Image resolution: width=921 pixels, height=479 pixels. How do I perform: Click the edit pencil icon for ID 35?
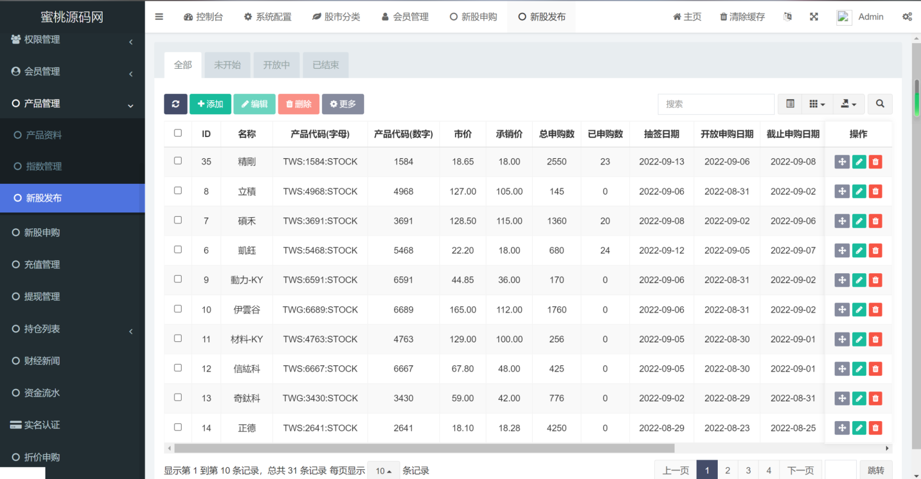pyautogui.click(x=859, y=161)
